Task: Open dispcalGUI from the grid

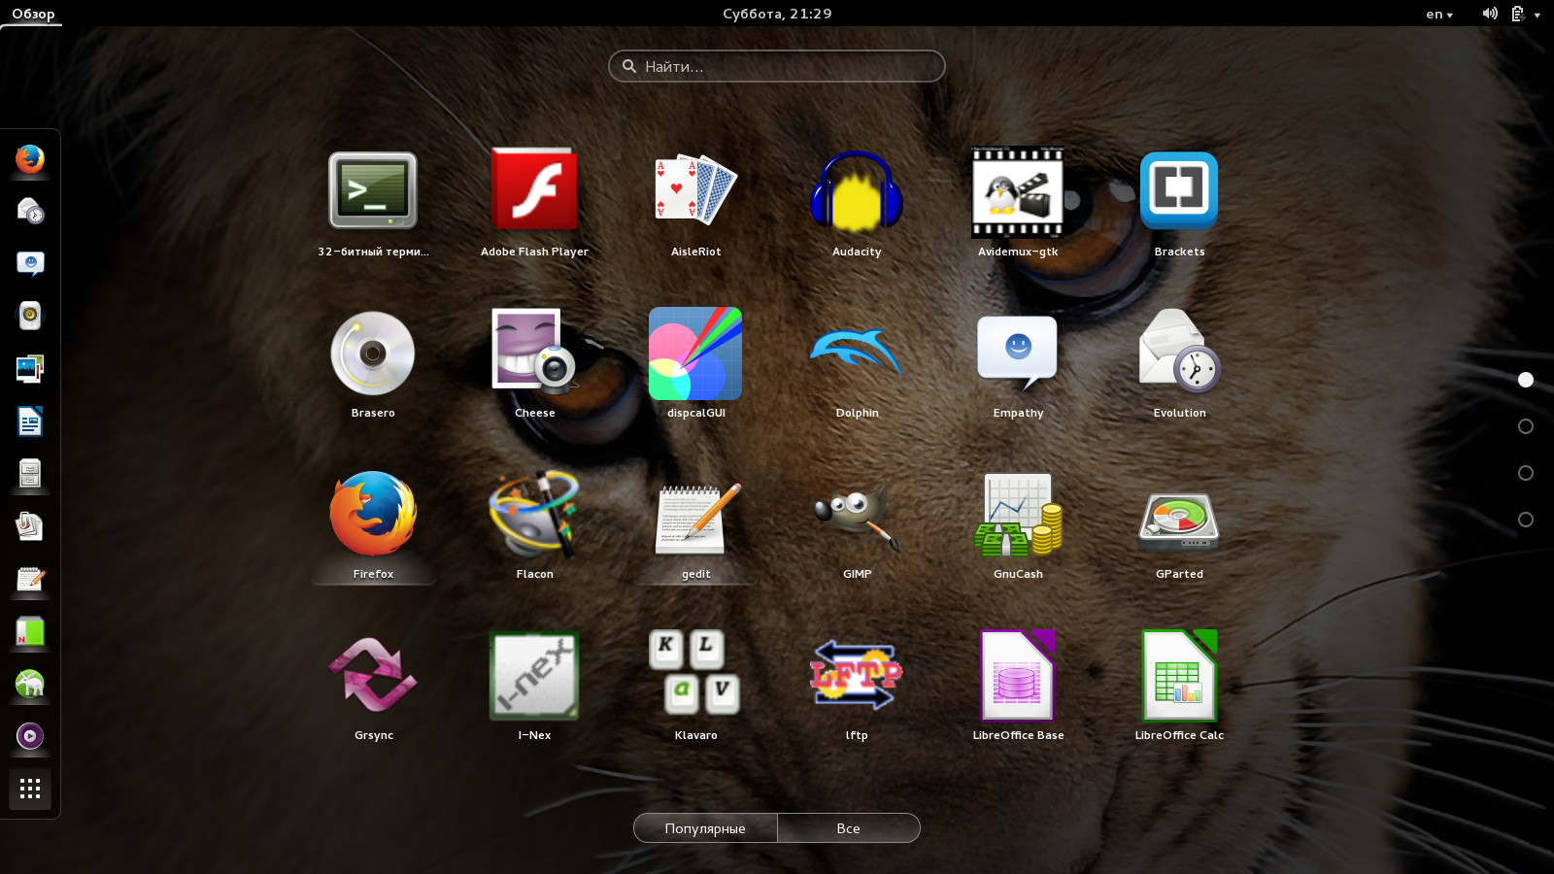Action: pyautogui.click(x=695, y=353)
